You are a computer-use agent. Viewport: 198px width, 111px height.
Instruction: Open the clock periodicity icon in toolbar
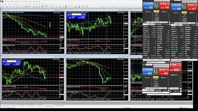(79, 6)
